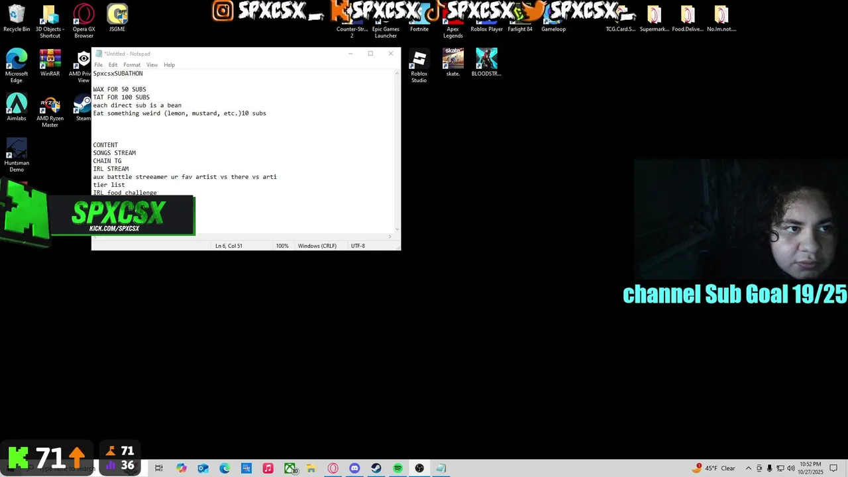
Task: Open Steam taskbar icon
Action: click(x=376, y=468)
